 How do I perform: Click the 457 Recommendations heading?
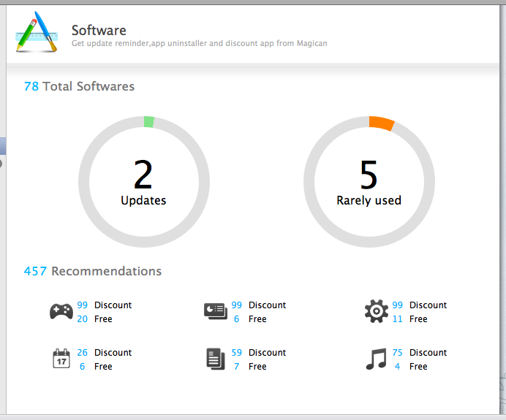click(93, 271)
